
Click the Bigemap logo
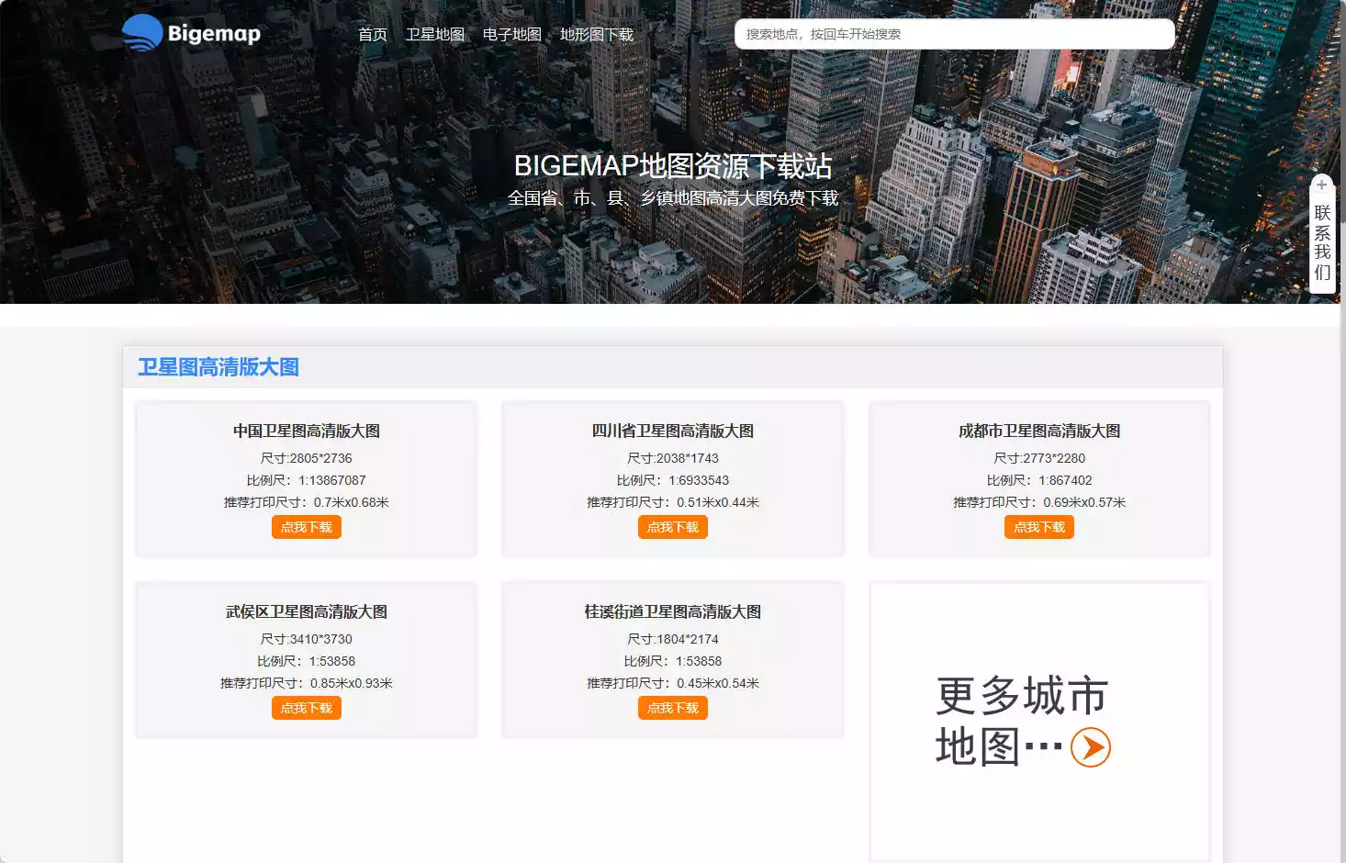[191, 33]
